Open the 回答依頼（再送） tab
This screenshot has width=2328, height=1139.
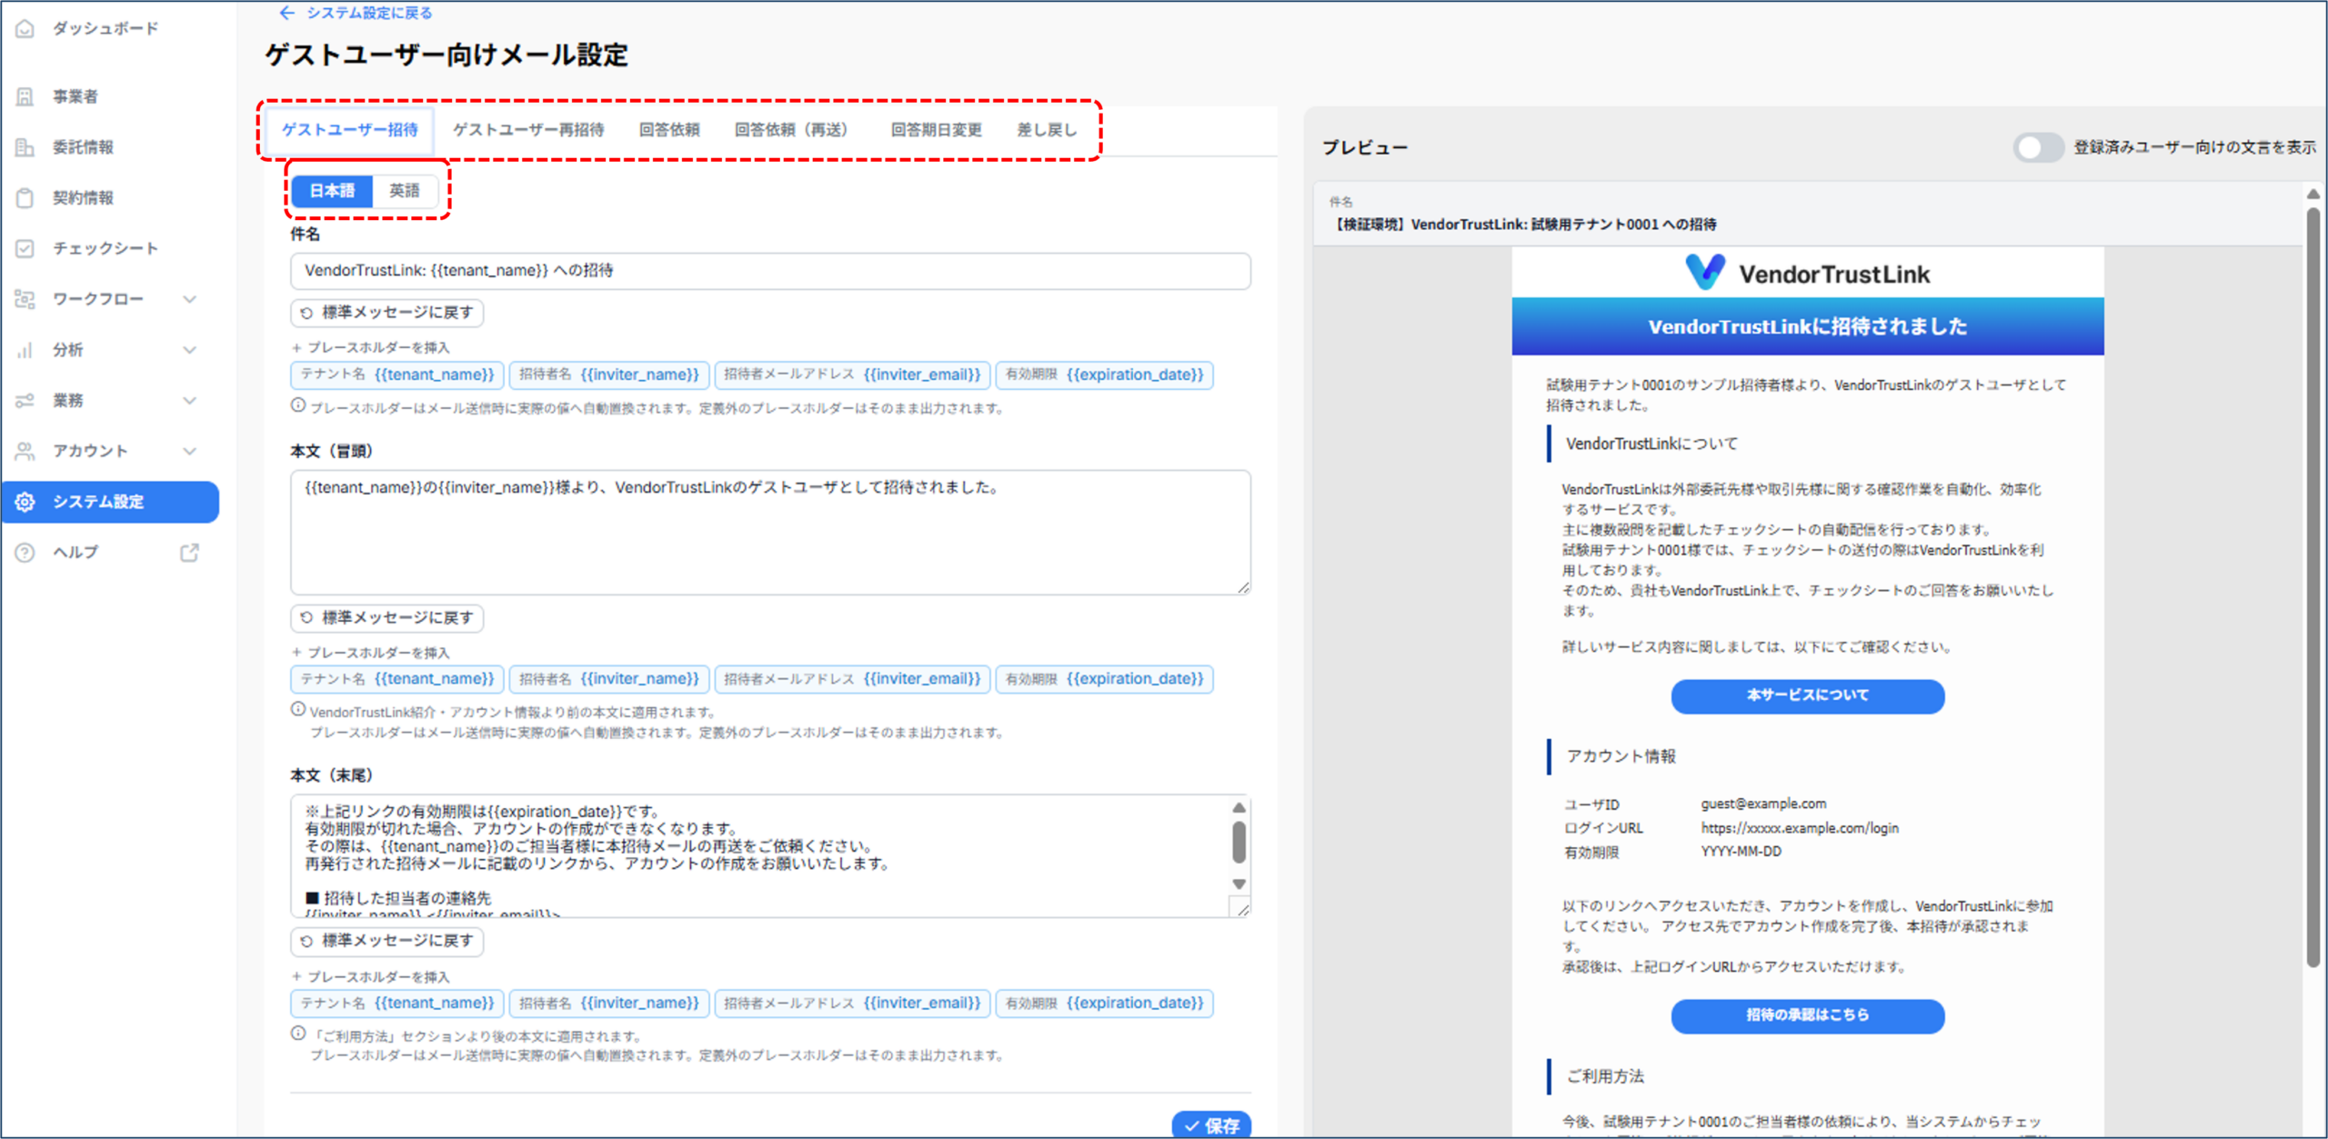(791, 130)
